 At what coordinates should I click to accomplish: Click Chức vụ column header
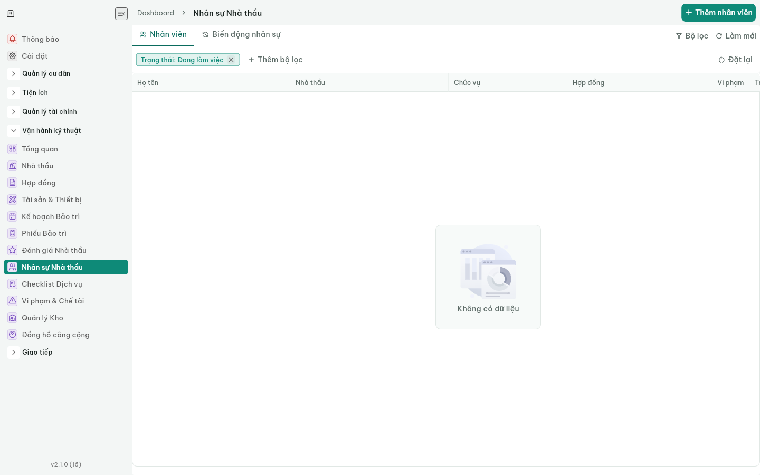508,82
